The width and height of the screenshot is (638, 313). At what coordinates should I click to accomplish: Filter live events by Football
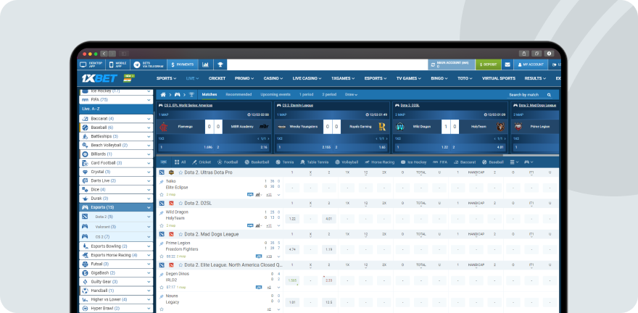pyautogui.click(x=228, y=162)
